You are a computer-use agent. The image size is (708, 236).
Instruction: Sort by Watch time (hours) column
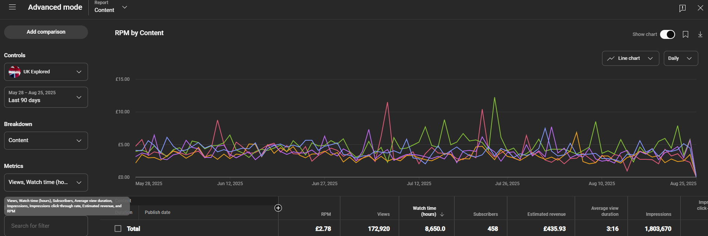click(x=425, y=211)
